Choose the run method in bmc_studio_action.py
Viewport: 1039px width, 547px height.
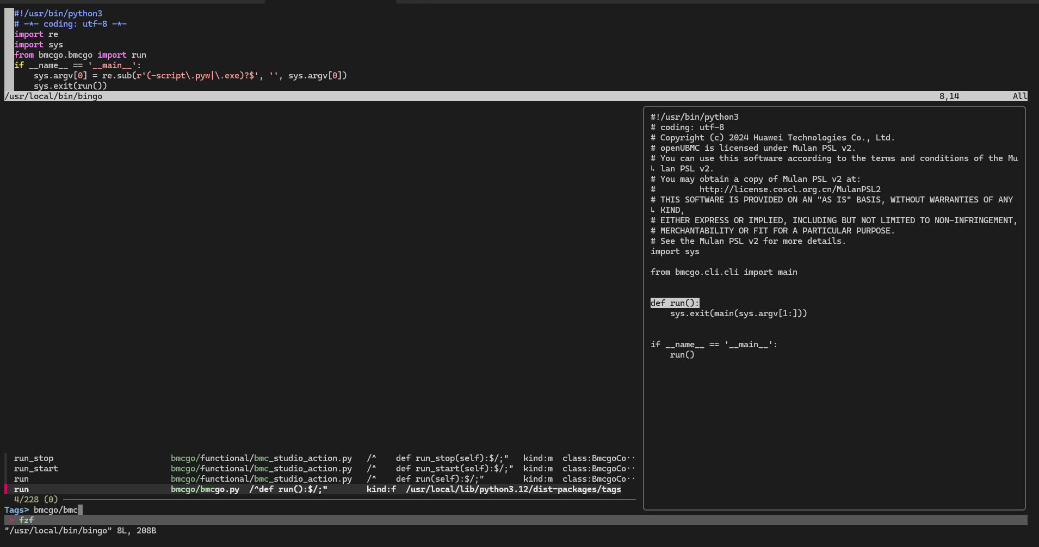(x=22, y=479)
